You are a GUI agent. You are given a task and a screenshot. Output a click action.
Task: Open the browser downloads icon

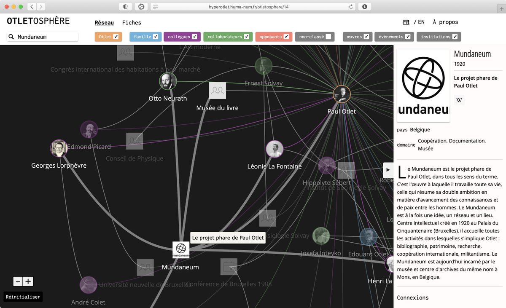tap(365, 7)
